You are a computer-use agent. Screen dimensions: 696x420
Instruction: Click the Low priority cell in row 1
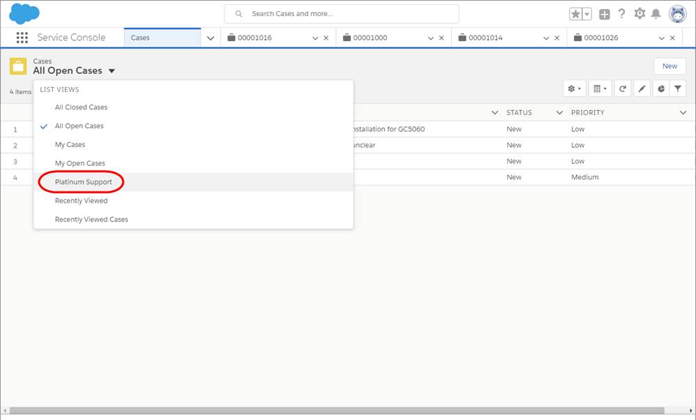coord(578,129)
